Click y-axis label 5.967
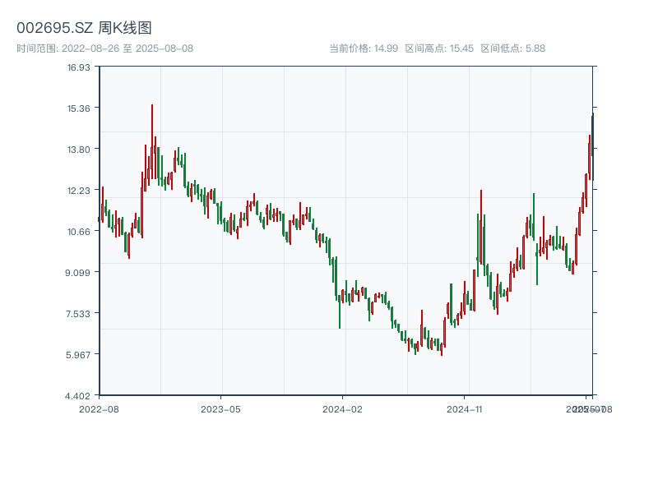 coord(78,355)
